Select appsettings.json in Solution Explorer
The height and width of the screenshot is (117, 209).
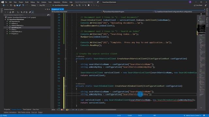[x=16, y=28]
